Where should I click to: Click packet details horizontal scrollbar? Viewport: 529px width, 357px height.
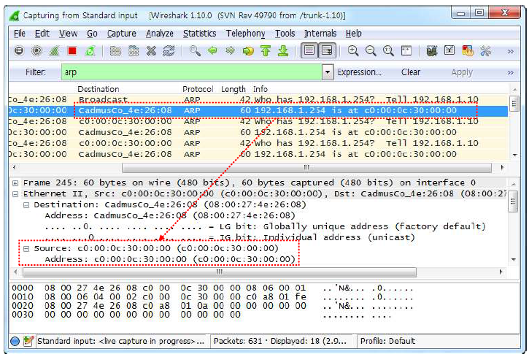220,272
